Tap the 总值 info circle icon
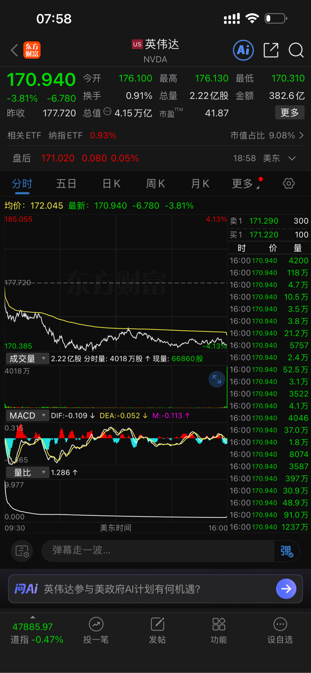 pos(107,111)
